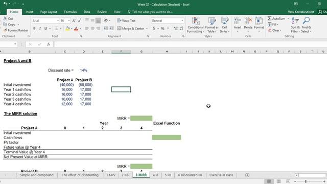Toggle Bold formatting

tap(34, 29)
